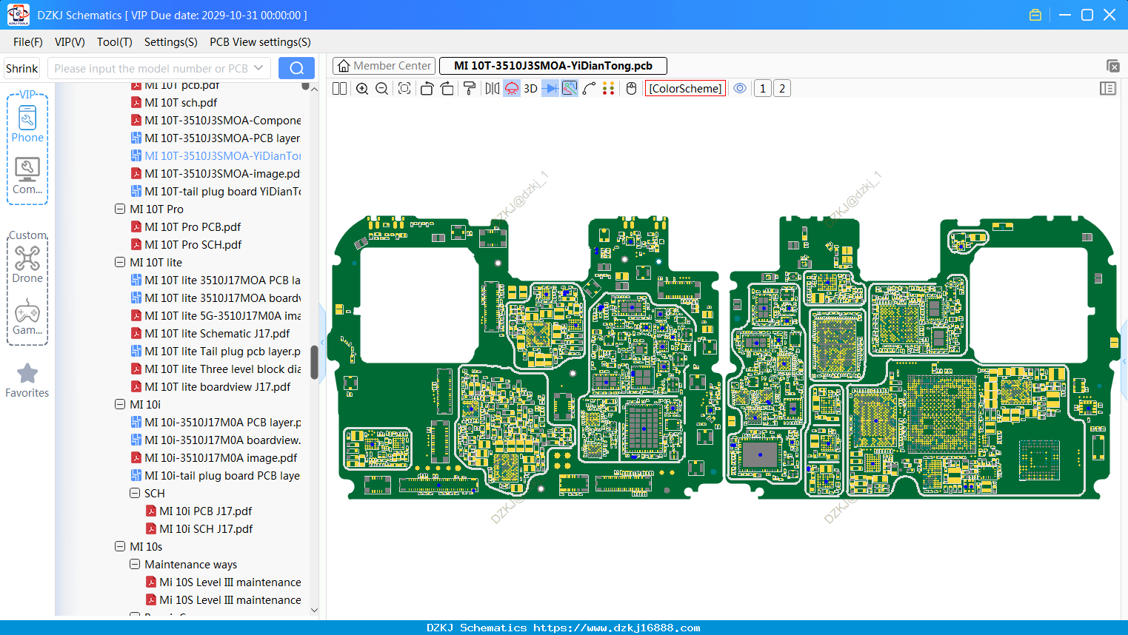Rotate the board counterclockwise

coord(427,89)
